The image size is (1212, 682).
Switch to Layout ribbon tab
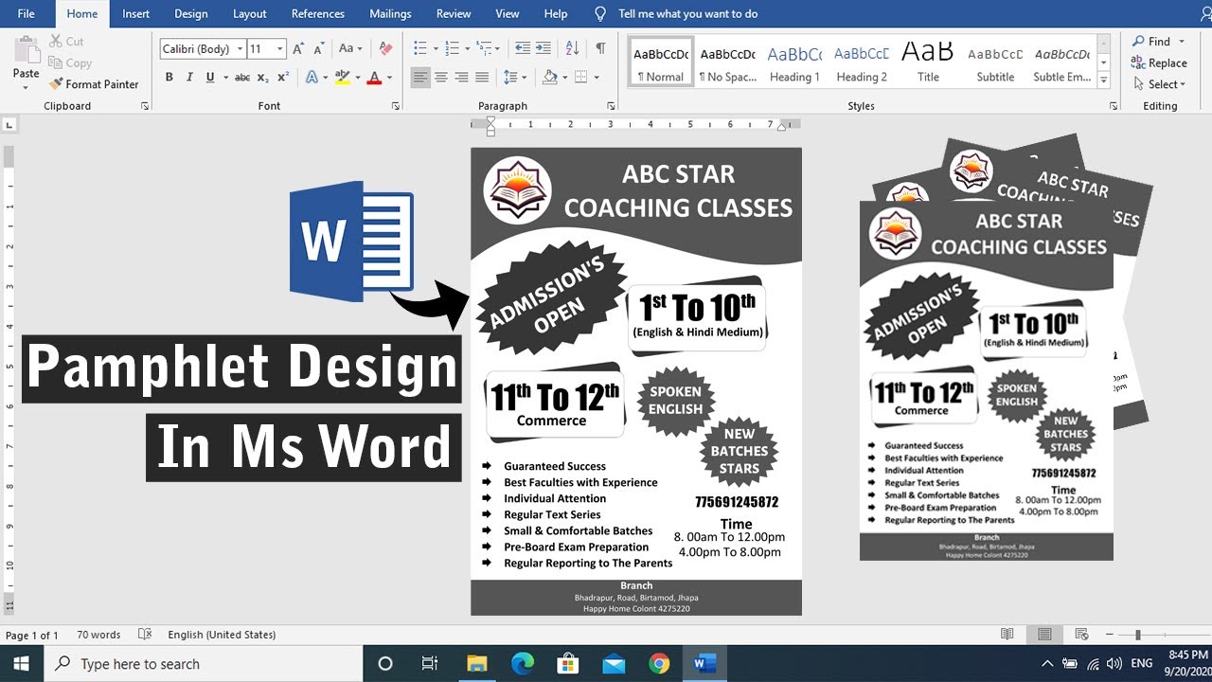click(x=250, y=13)
